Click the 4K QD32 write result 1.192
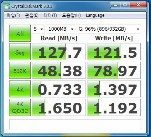 click(114, 107)
